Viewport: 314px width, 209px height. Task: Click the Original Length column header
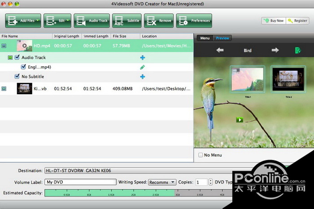coord(67,36)
